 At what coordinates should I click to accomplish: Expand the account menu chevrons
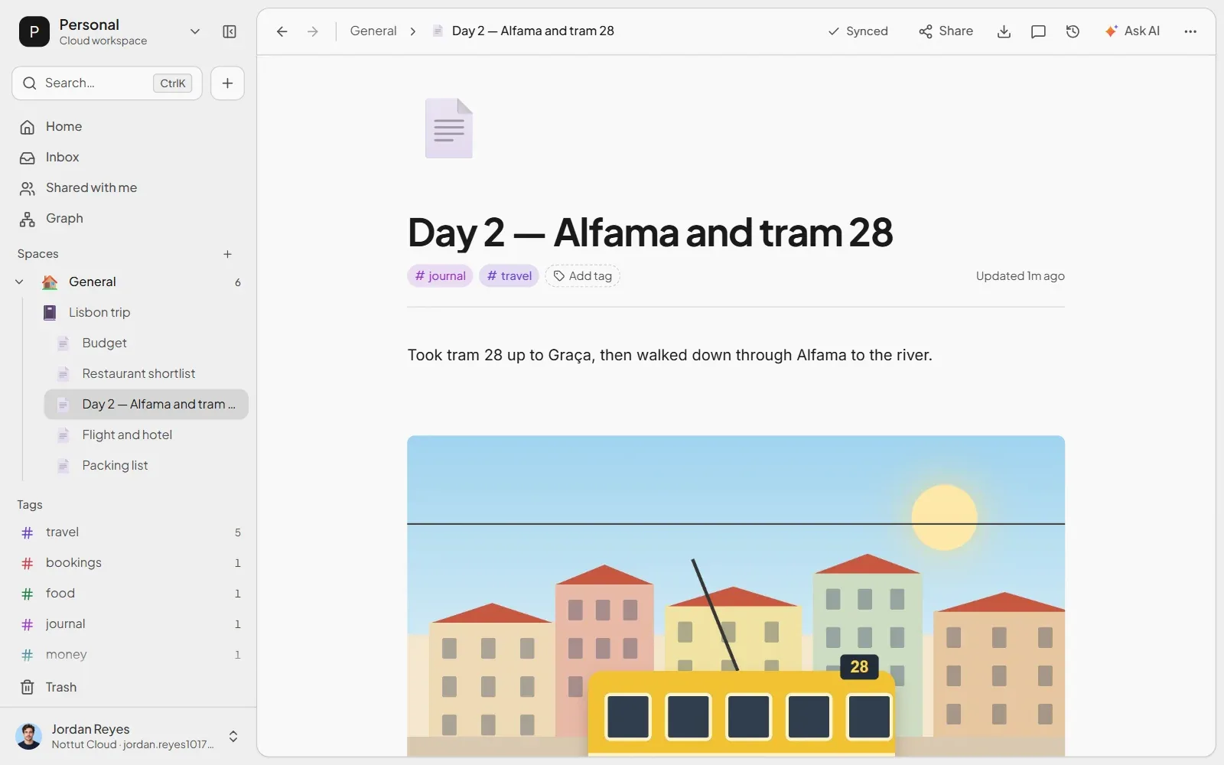pyautogui.click(x=233, y=736)
